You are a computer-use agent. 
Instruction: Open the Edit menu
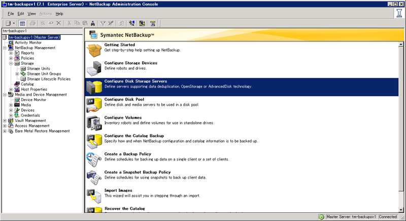coord(21,14)
